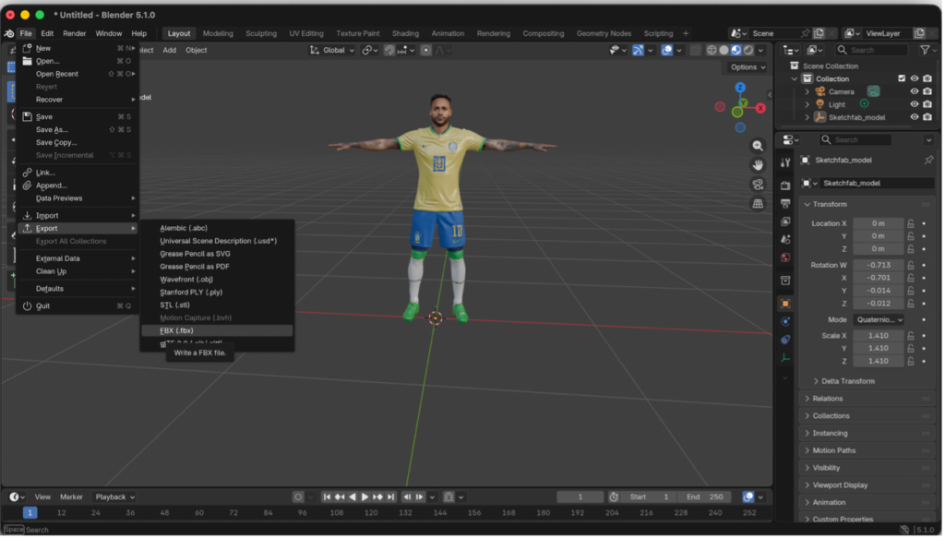Click Save As in the File menu
Image resolution: width=945 pixels, height=538 pixels.
tap(52, 130)
